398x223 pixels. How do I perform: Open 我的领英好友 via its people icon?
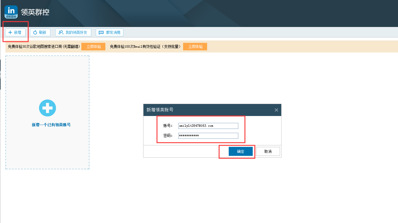[61, 32]
